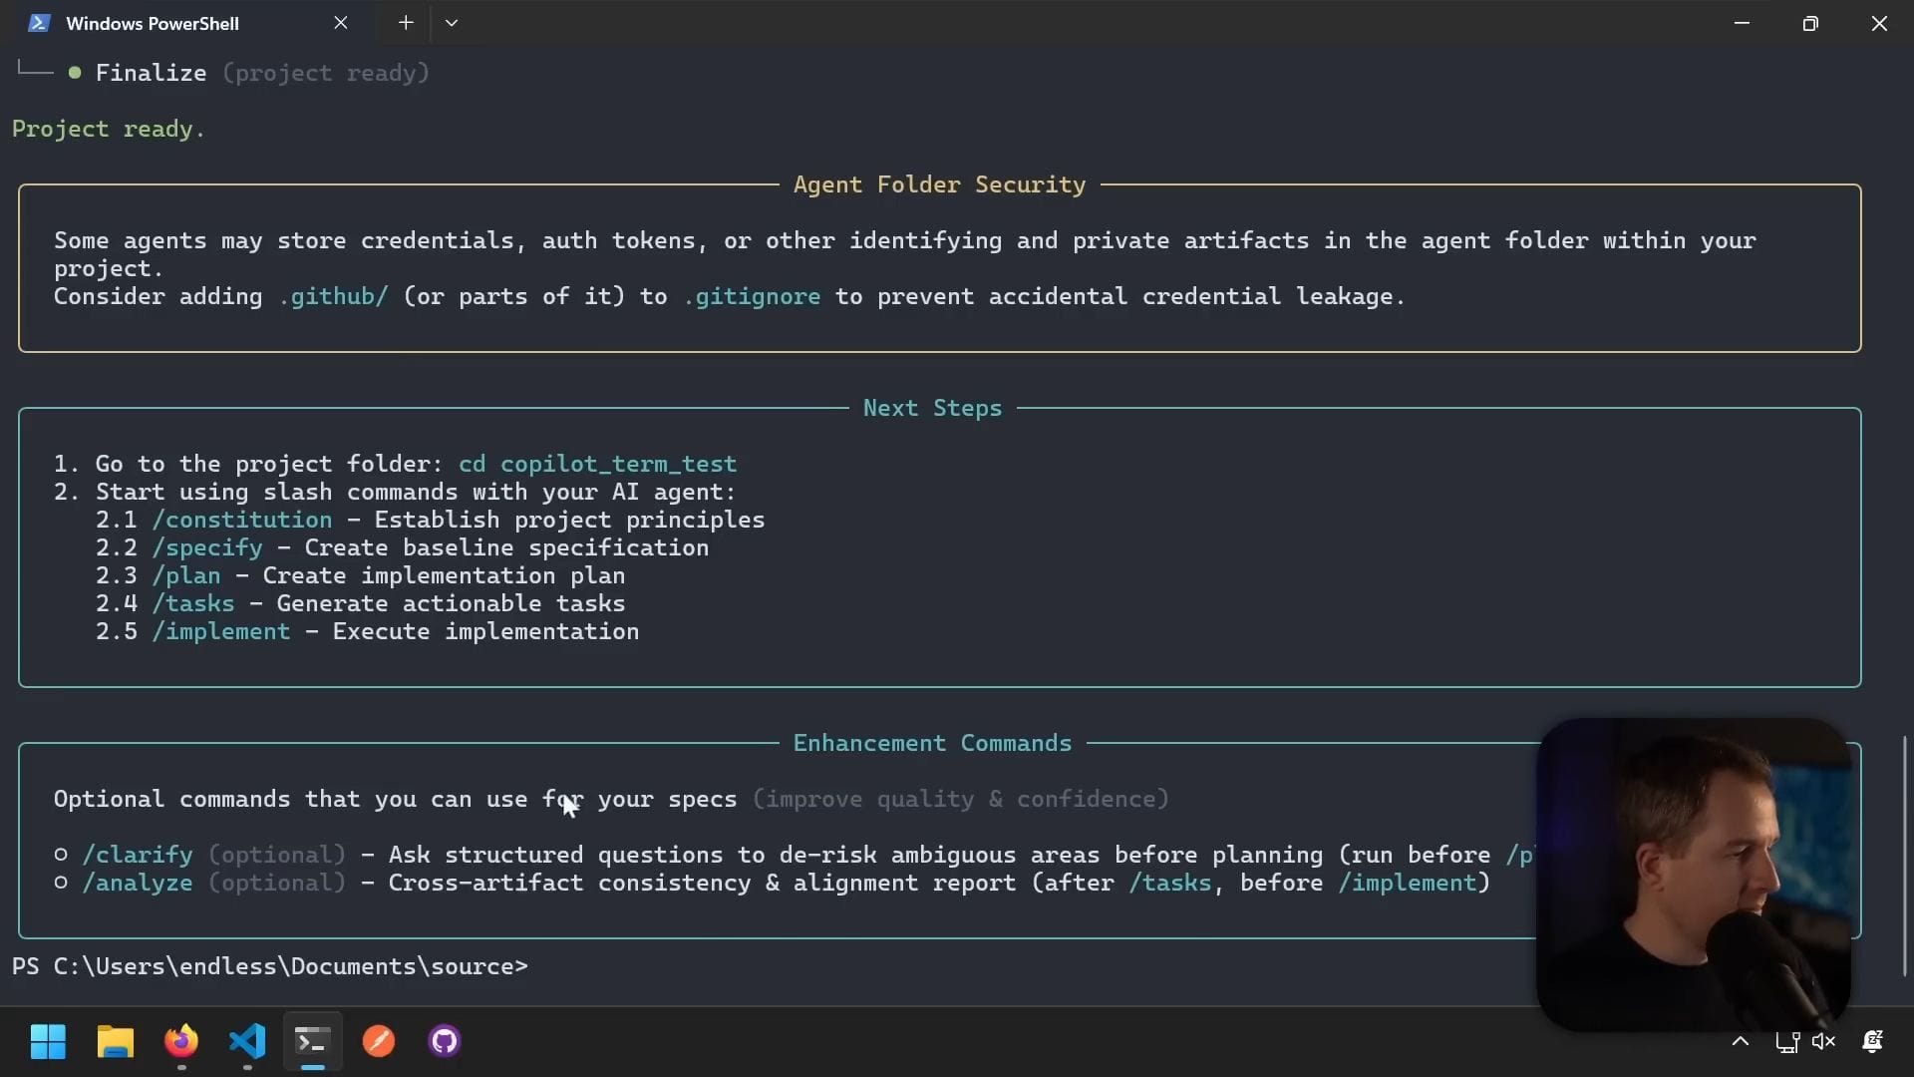This screenshot has width=1914, height=1077.
Task: Open the Windows Start menu
Action: [48, 1041]
